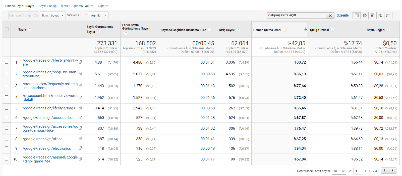Switch to the data table view icon
Screen dimensions: 402x176
(x=357, y=16)
